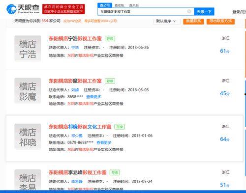Image resolution: width=246 pixels, height=193 pixels.
Task: Click registration date 2015-01-06
Action: click(142, 136)
